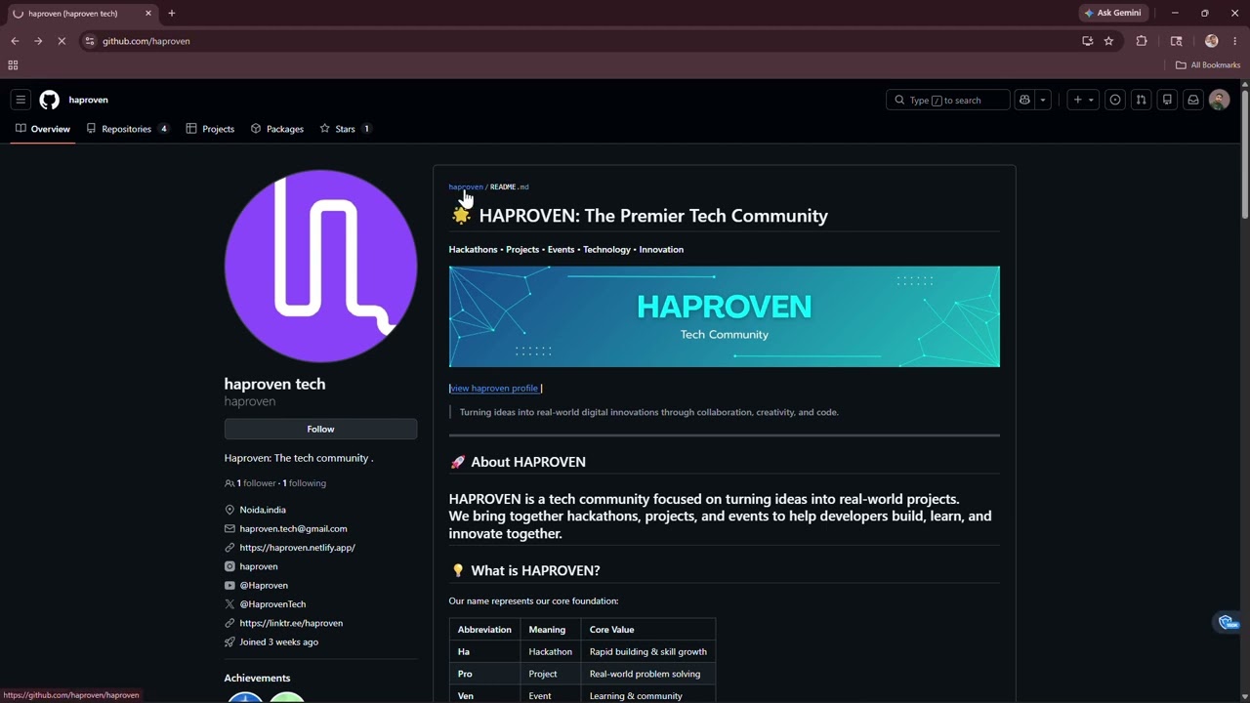Click the Noida,india location text

[x=263, y=510]
